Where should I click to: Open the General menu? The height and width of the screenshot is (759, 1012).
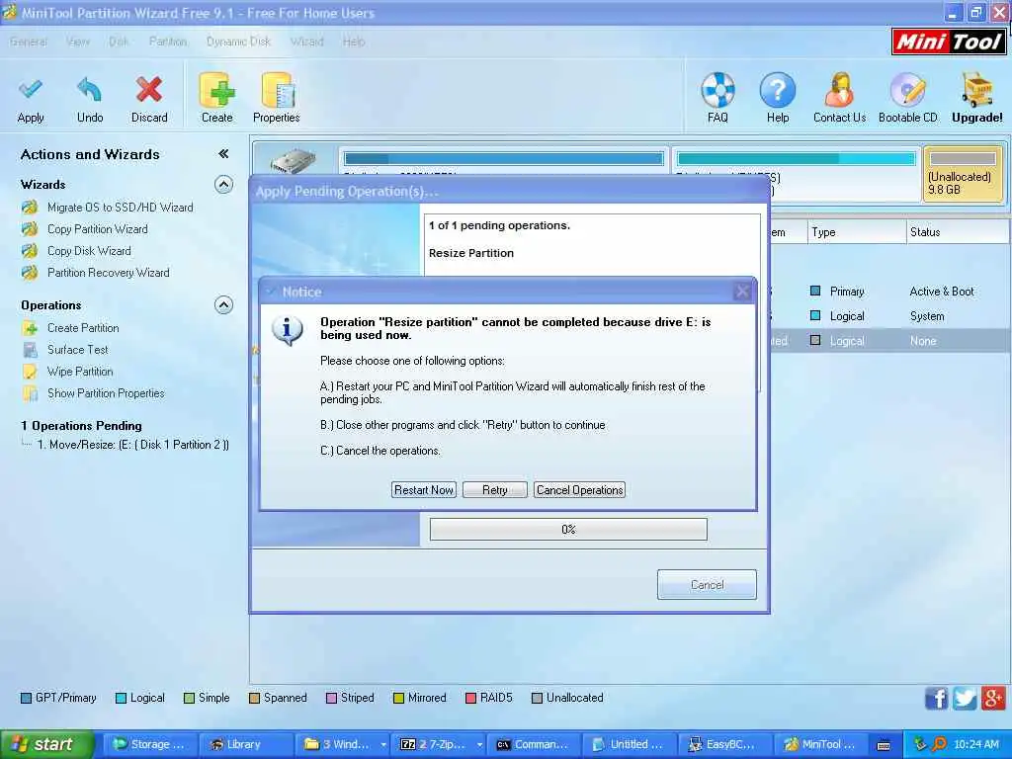click(29, 42)
